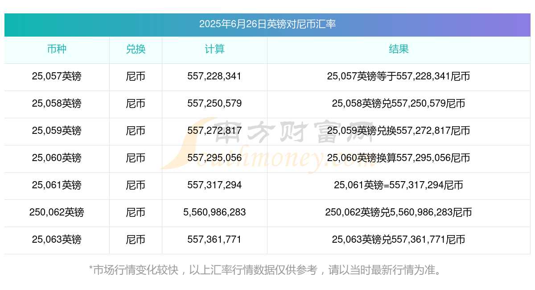Click result 25,059英镑兑换557,272,817尼币

pos(399,131)
